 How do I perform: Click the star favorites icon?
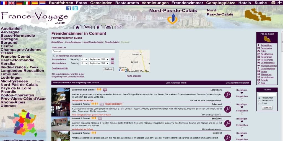(77, 27)
